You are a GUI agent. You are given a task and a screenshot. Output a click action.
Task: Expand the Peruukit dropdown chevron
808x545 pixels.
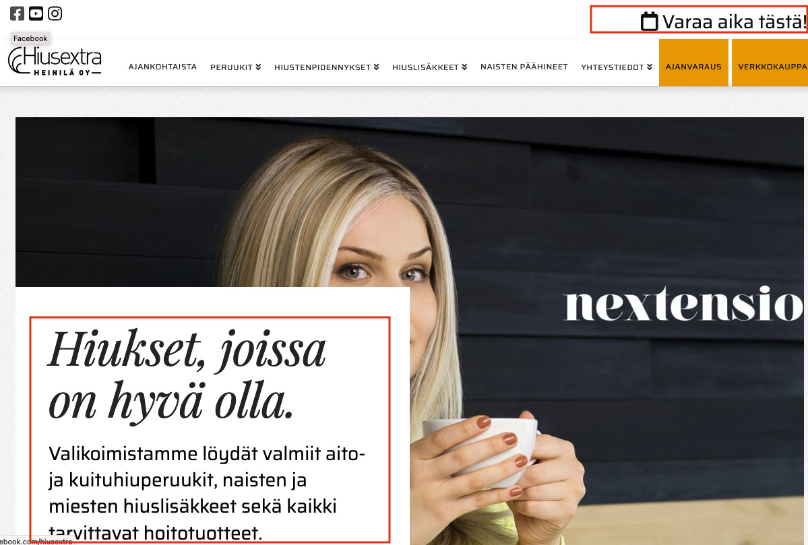258,67
